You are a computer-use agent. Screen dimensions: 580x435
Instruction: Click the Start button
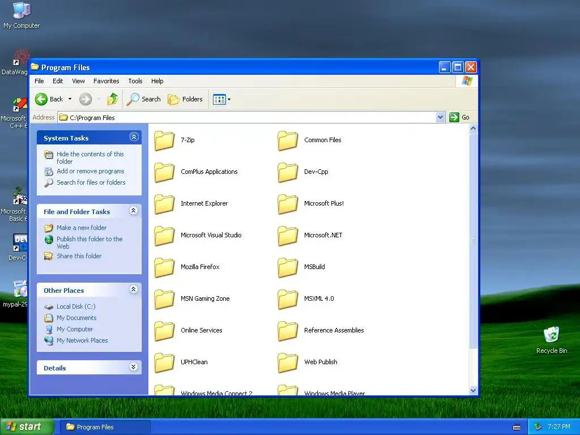[27, 427]
